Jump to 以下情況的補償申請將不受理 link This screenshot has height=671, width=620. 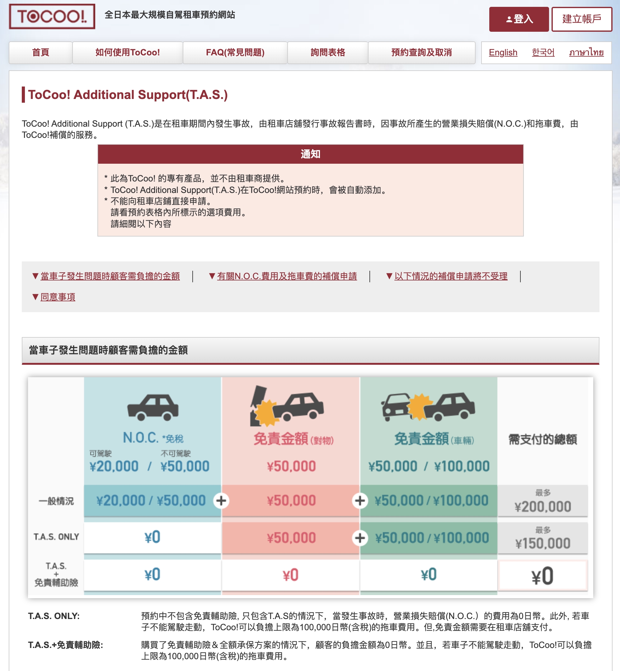point(451,276)
